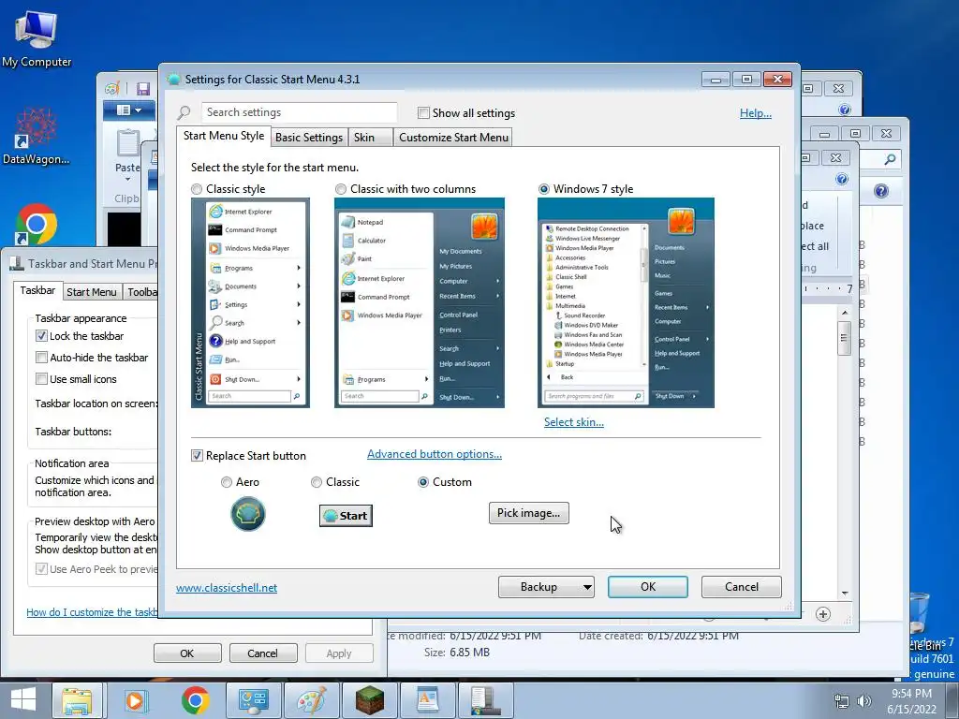Open Paint from the taskbar
Screen dimensions: 959x719
click(311, 700)
